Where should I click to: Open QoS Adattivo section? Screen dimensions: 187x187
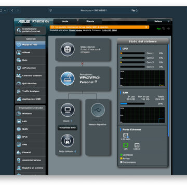pos(31,84)
